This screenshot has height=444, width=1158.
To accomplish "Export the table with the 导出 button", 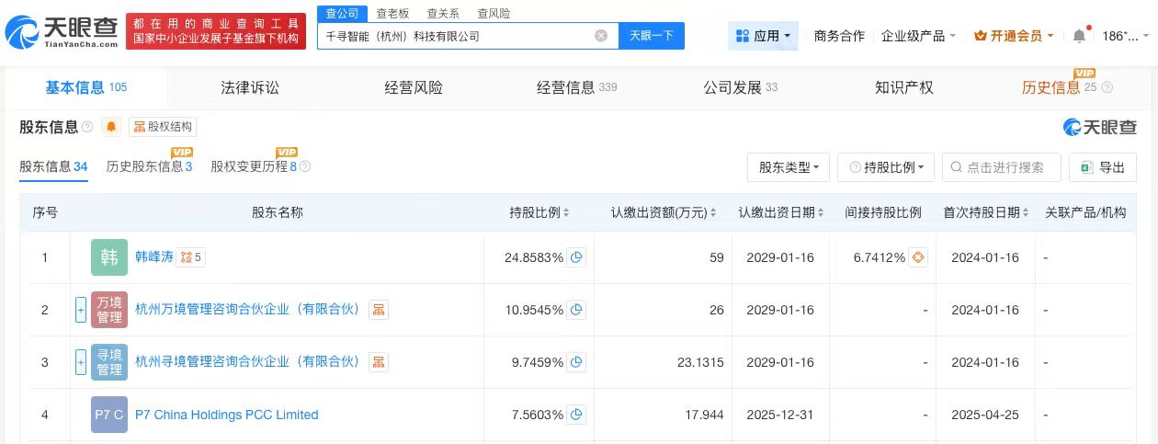I will 1103,167.
